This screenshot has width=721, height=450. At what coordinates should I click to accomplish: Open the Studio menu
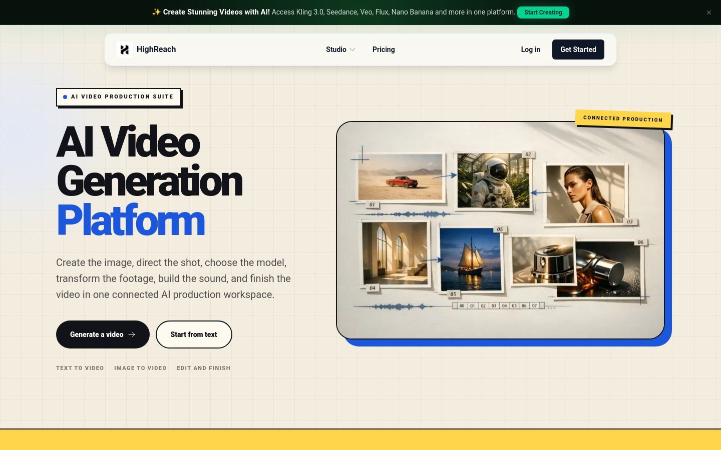[340, 49]
